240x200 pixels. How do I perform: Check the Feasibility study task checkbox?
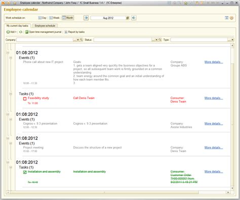[x=25, y=98]
